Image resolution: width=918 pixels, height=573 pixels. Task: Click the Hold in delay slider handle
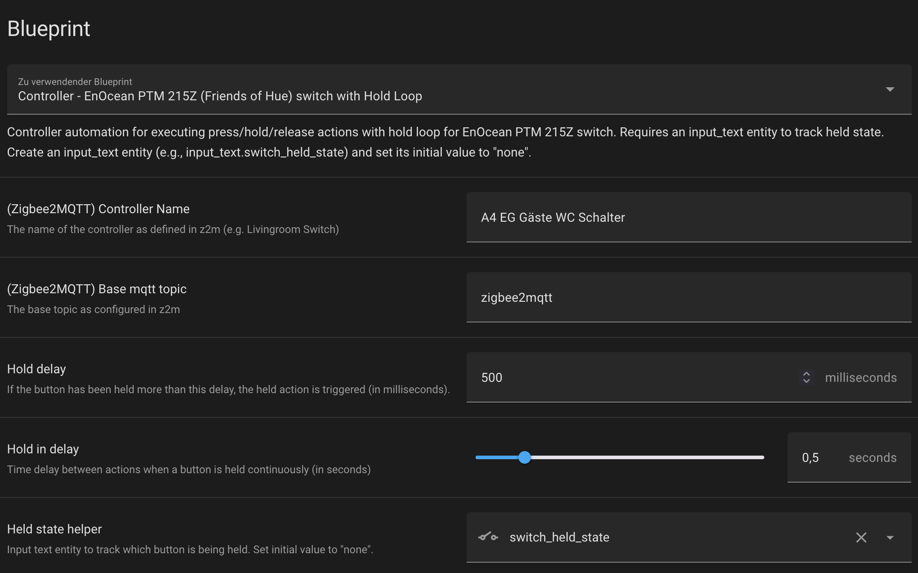(x=524, y=457)
